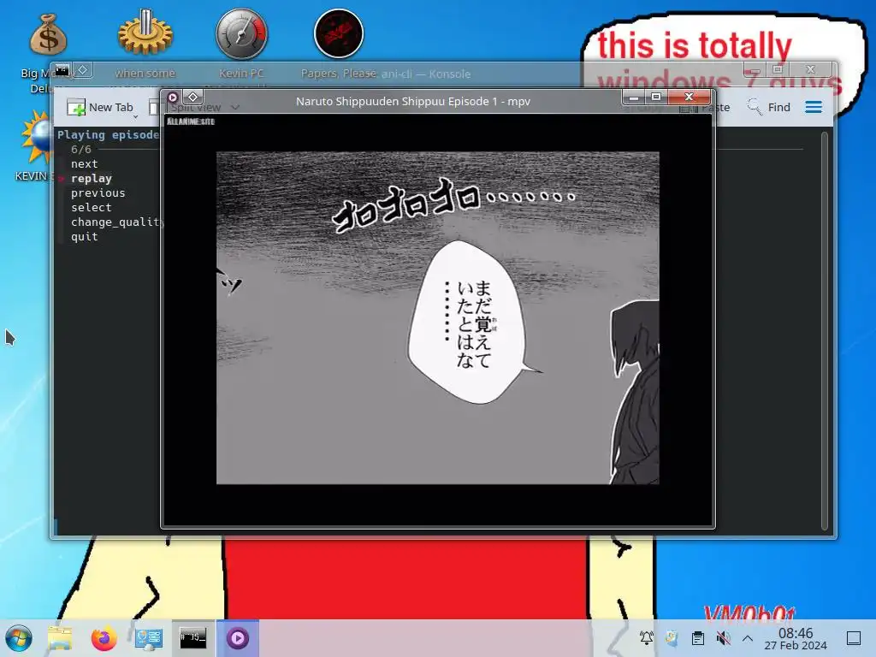
Task: Select 'select' in the ani-cli menu
Action: coord(91,207)
